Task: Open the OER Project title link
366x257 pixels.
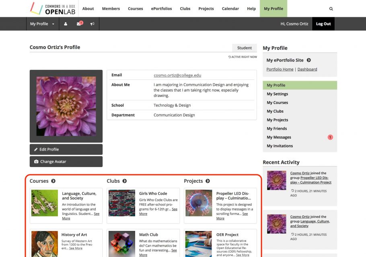Action: (x=227, y=235)
